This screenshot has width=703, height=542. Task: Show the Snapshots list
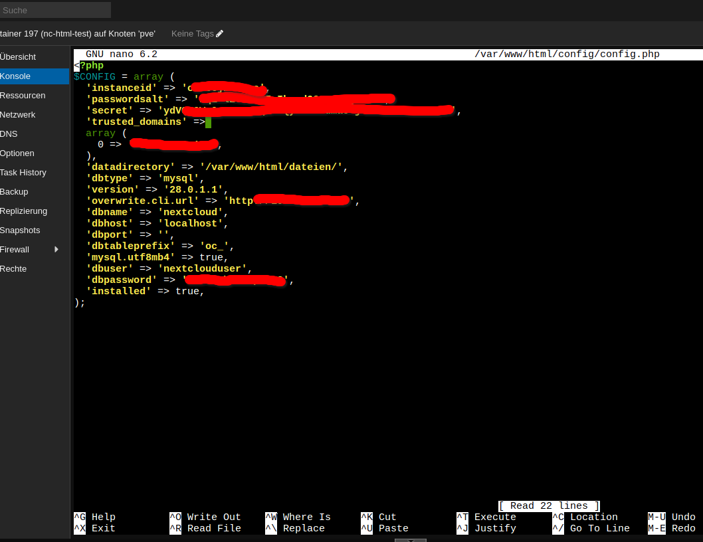[x=20, y=230]
